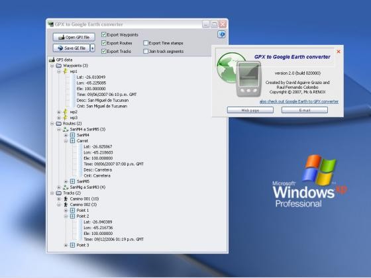371x278 pixels.
Task: Enable the Export Time stamps checkbox
Action: [146, 43]
